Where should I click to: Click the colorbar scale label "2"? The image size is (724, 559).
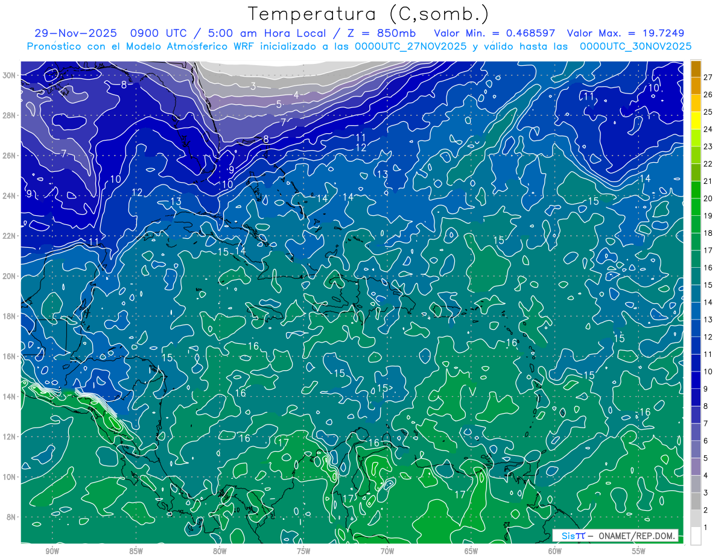coord(706,510)
